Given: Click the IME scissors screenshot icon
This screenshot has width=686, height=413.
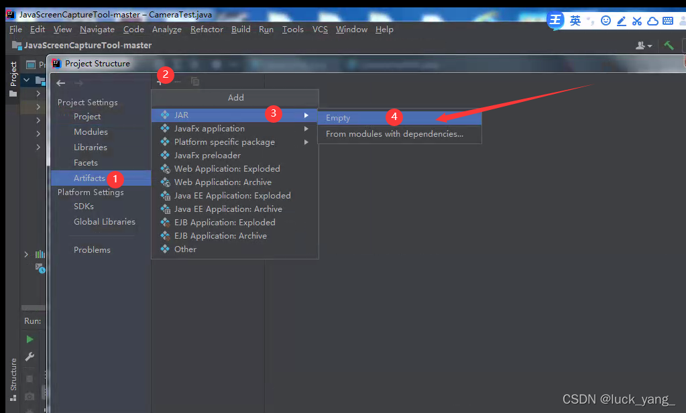Looking at the screenshot, I should (x=637, y=21).
